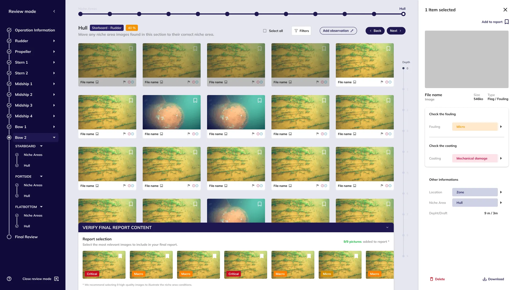Open the Midship 1 section

click(x=24, y=84)
